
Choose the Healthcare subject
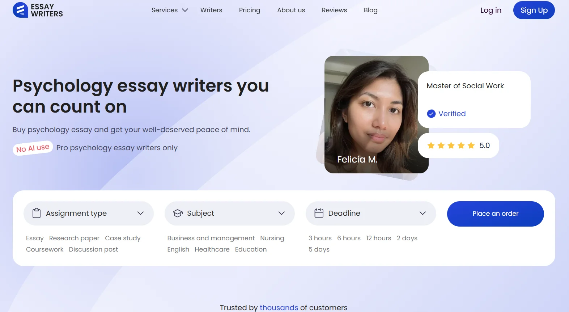pos(212,249)
